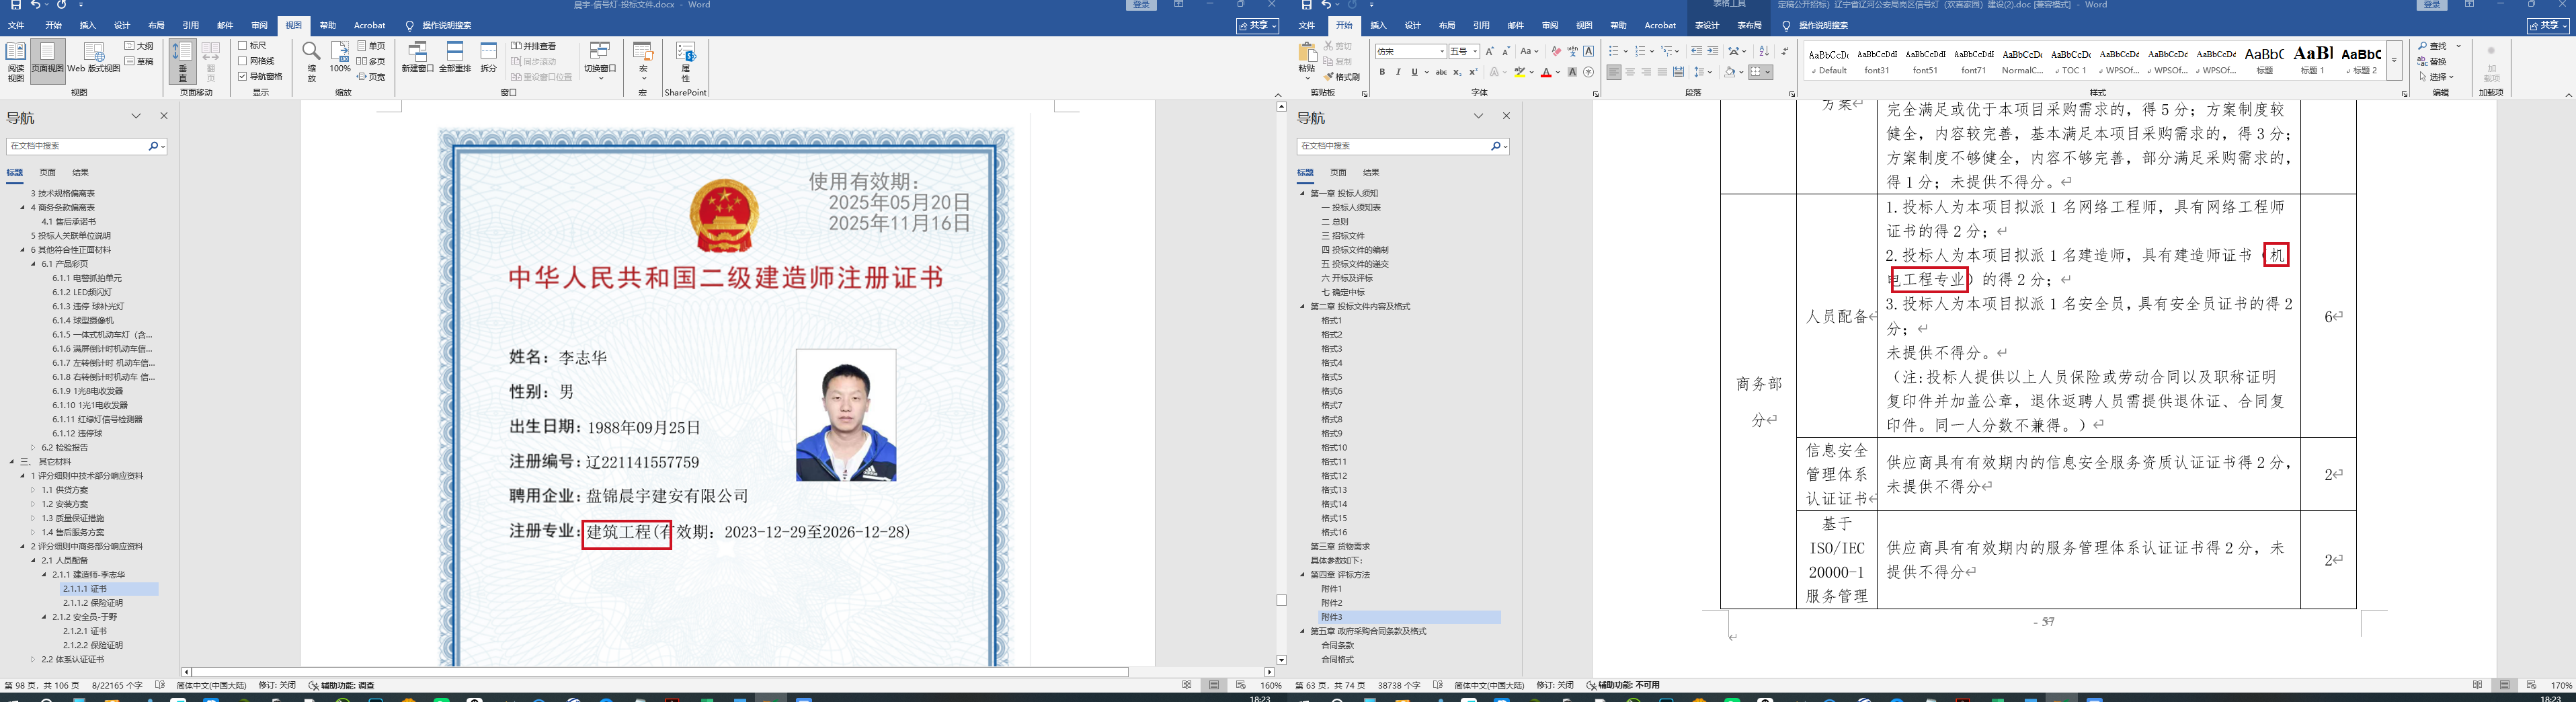The width and height of the screenshot is (2576, 702).
Task: Click Replace (替换) in editing group
Action: [x=2433, y=61]
